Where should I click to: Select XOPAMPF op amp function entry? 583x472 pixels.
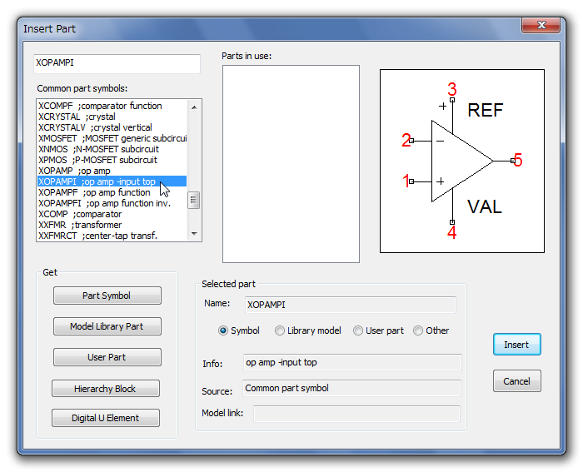112,192
